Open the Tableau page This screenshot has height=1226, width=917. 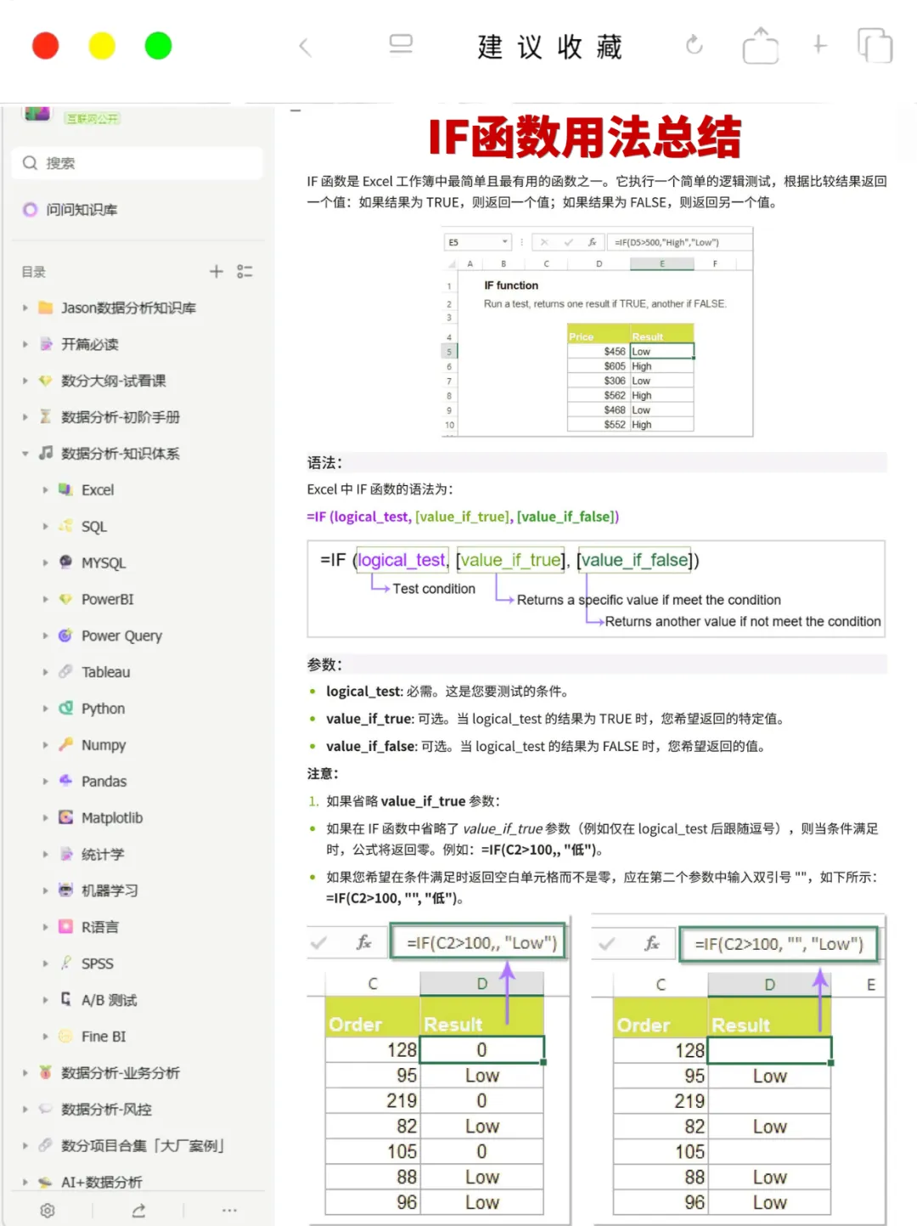105,672
